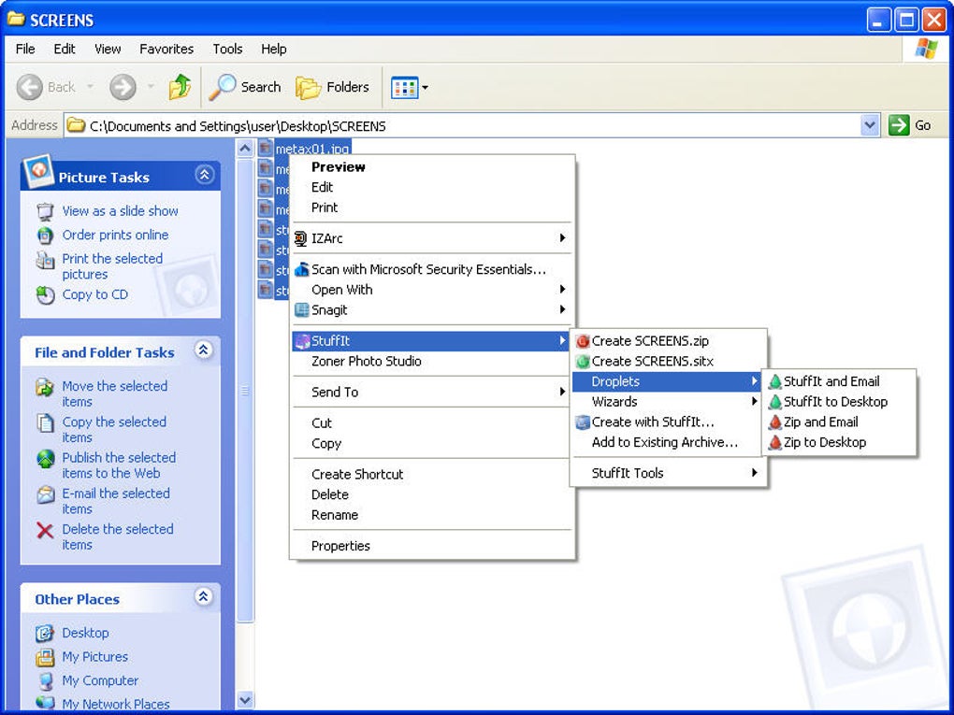Open Properties from context menu
954x715 pixels.
[x=433, y=546]
